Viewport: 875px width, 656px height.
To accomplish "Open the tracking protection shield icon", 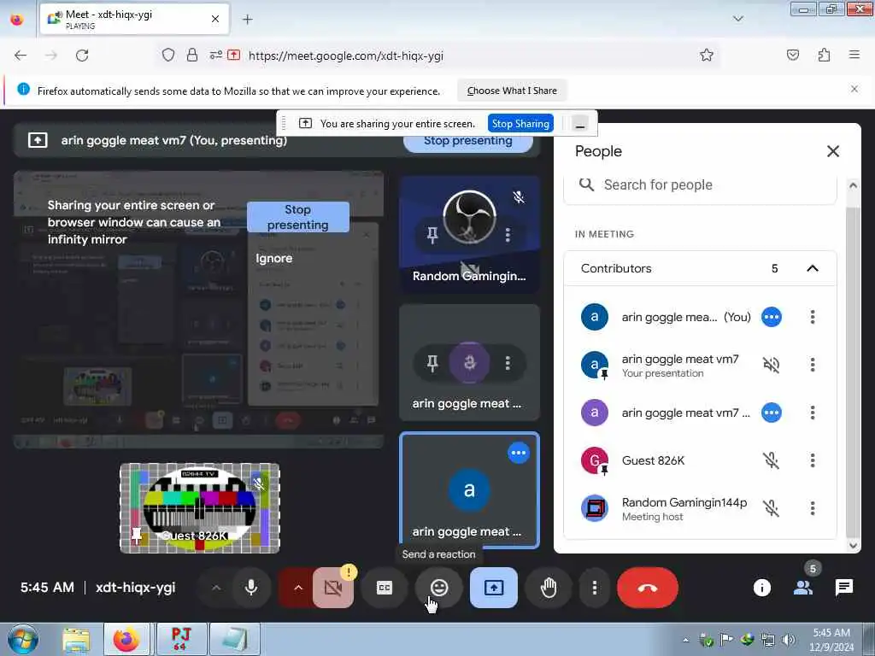I will pos(168,55).
